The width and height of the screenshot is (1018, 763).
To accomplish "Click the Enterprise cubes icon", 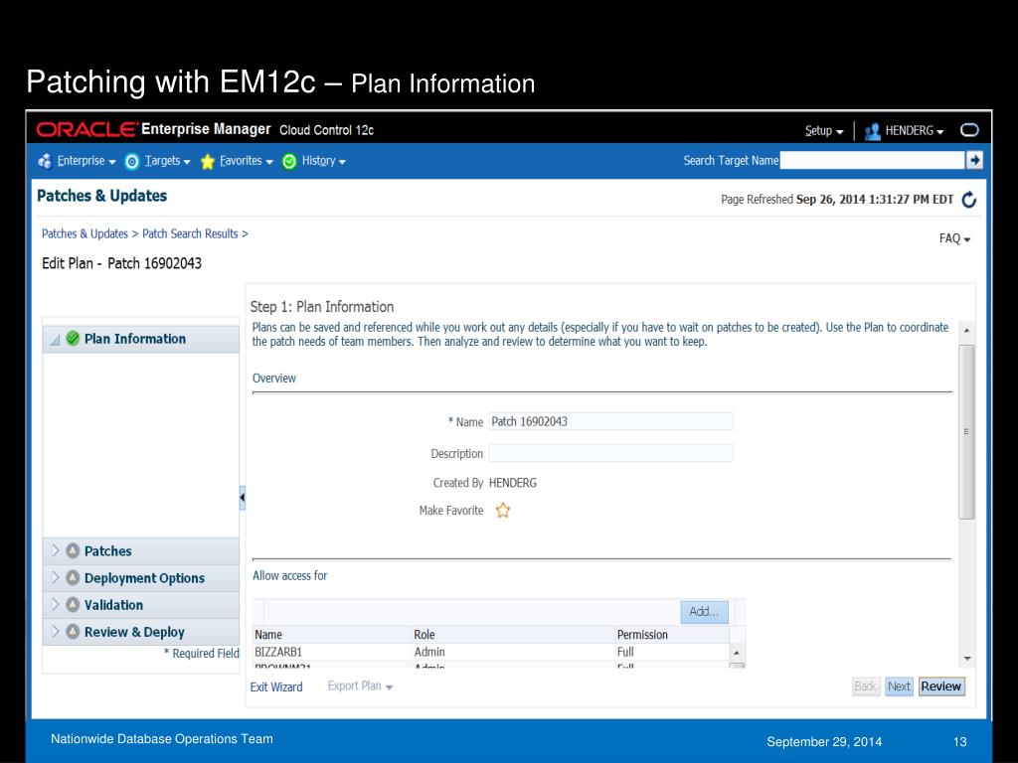I will [x=45, y=161].
